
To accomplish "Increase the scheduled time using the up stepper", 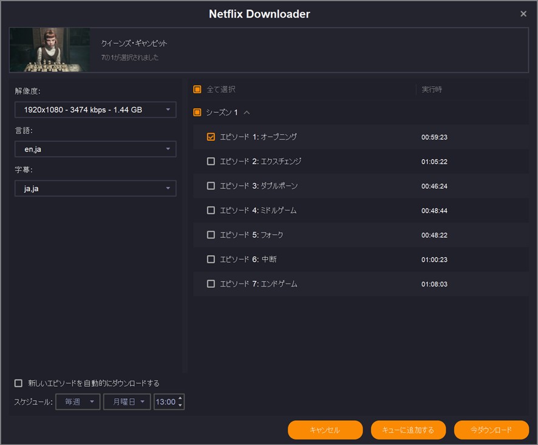I will [x=180, y=398].
